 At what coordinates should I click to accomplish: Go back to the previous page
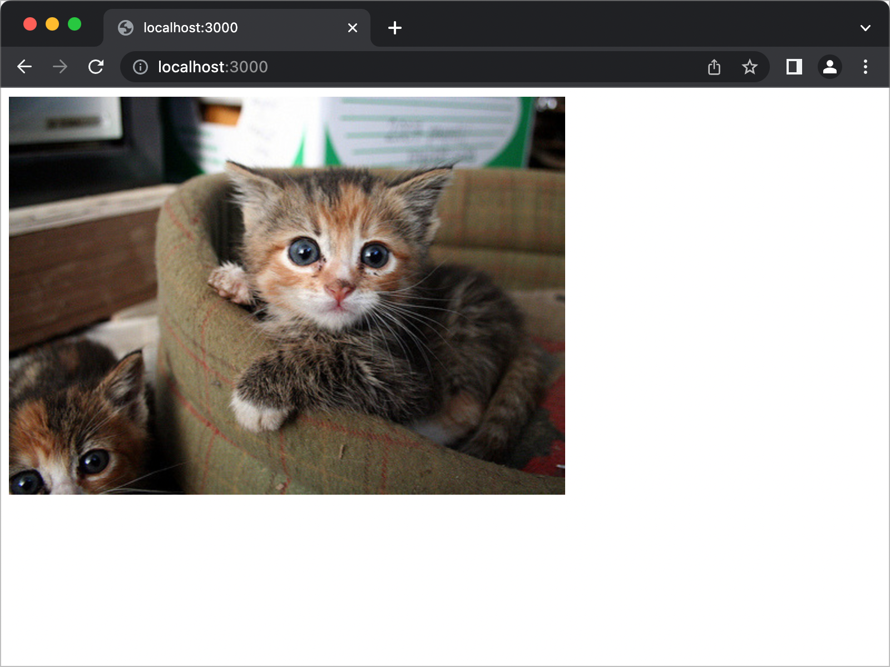pos(24,67)
